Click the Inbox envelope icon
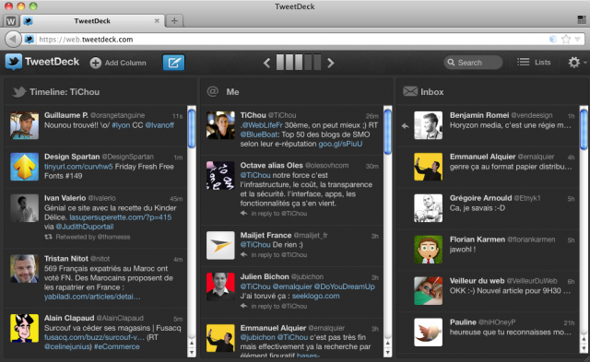The image size is (590, 362). coord(410,91)
